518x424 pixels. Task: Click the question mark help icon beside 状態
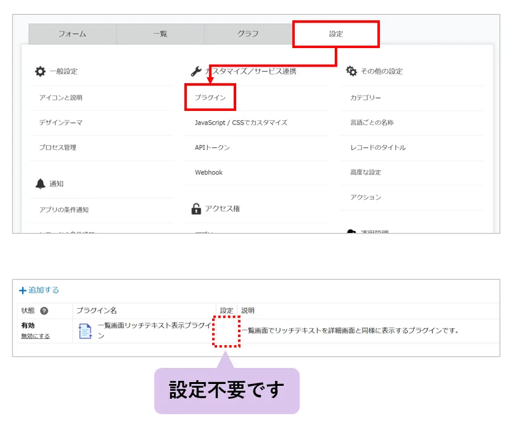(44, 311)
